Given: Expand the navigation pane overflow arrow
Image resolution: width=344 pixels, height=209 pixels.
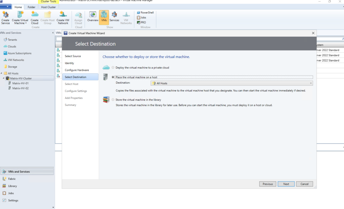Looking at the screenshot, I should coord(53,207).
